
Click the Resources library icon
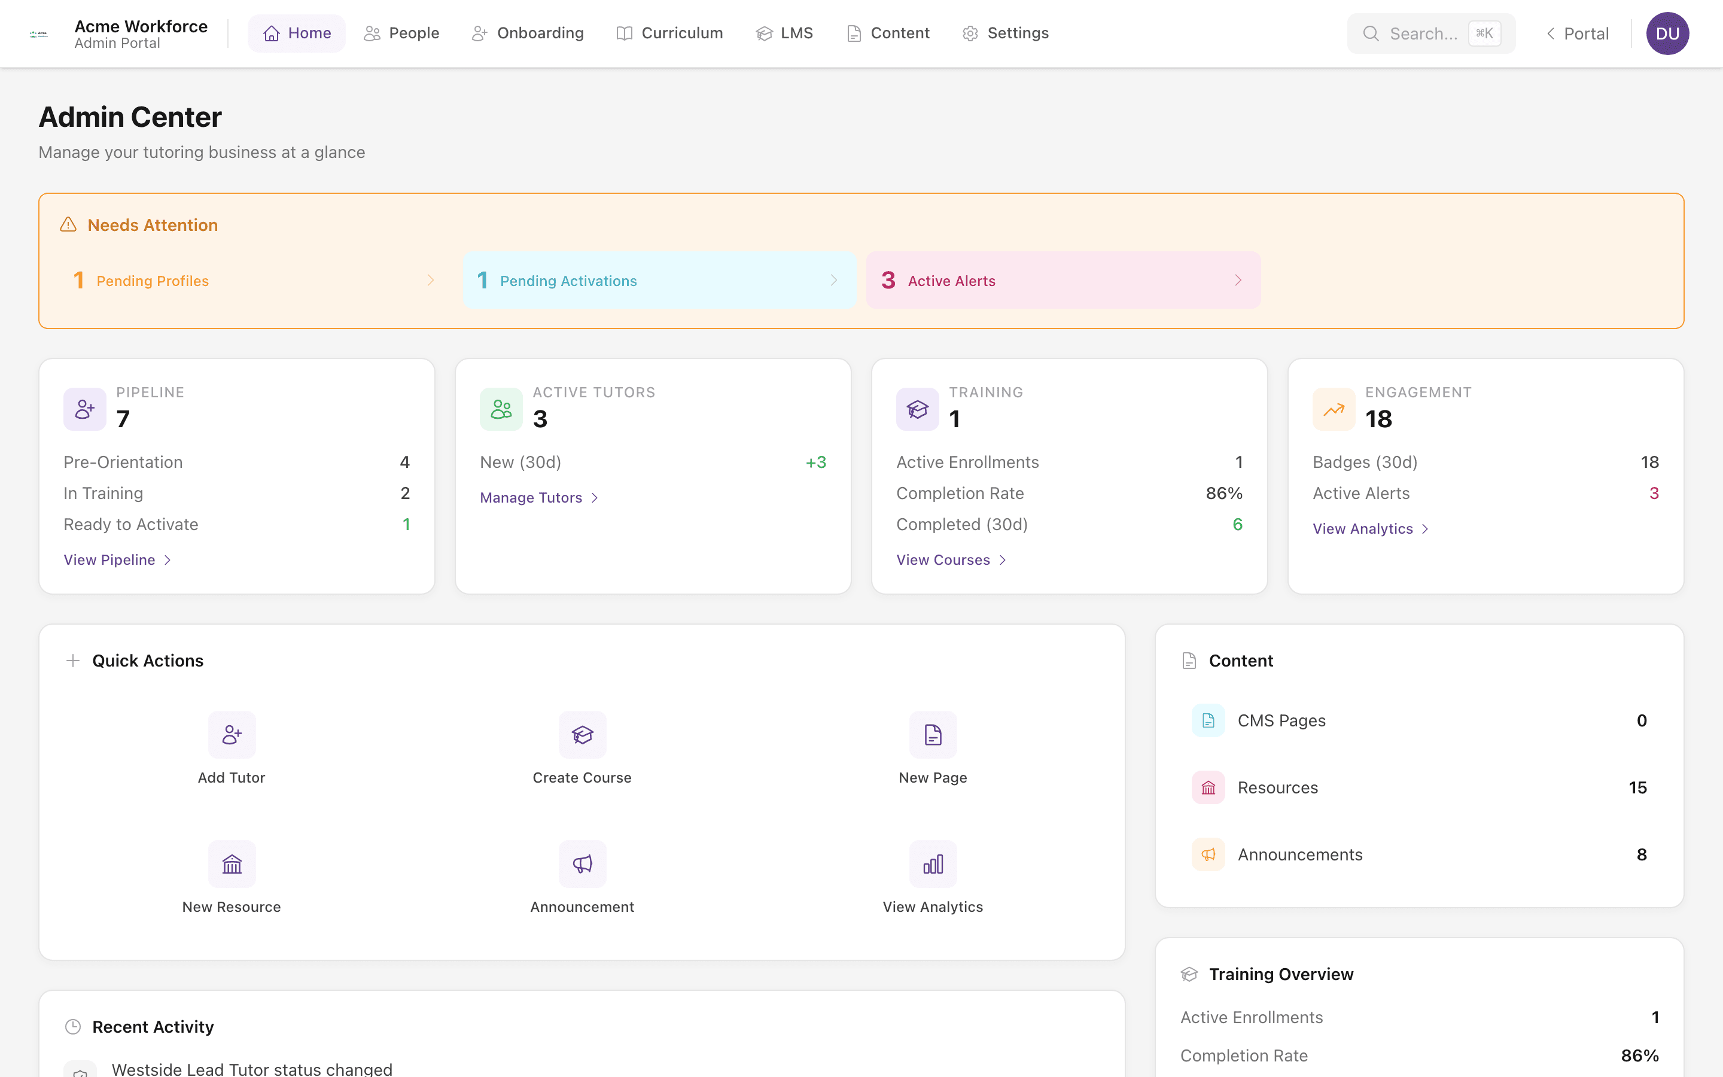(x=1208, y=787)
